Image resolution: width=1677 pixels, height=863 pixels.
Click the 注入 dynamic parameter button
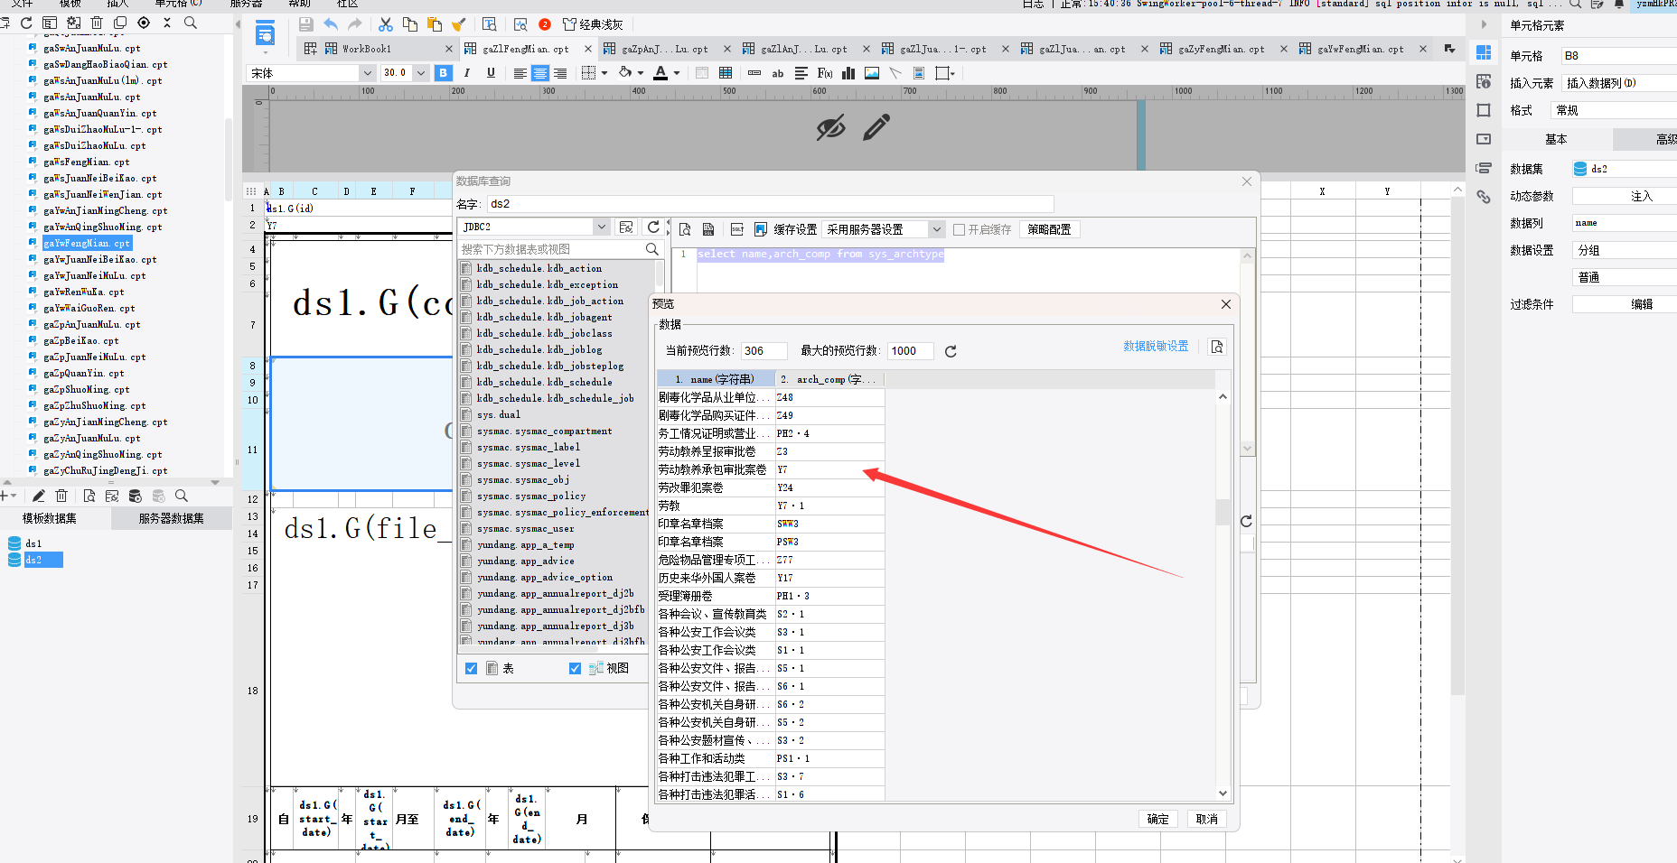tap(1625, 196)
